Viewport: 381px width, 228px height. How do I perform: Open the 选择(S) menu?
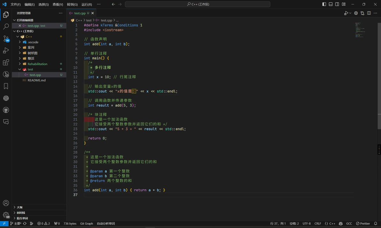[x=43, y=4]
